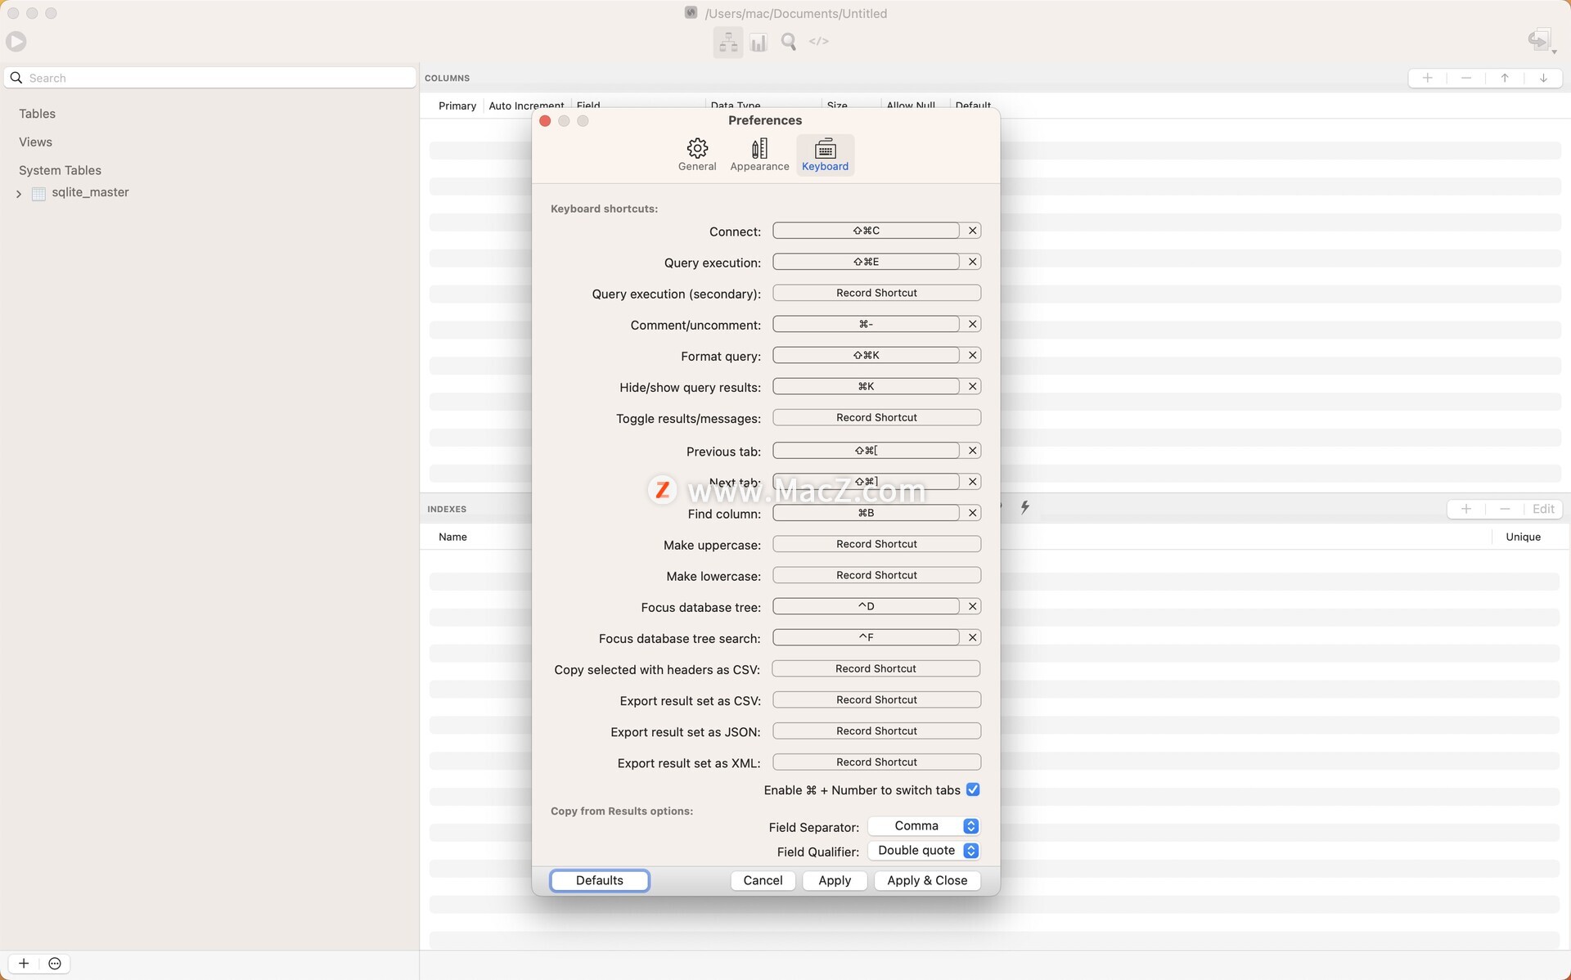Record shortcut for Toggle results/messages
1571x980 pixels.
coord(876,417)
